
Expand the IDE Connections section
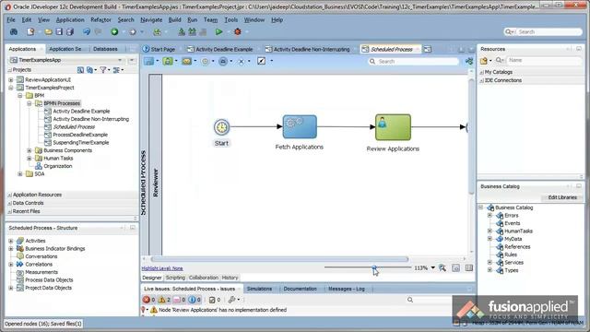click(x=481, y=80)
